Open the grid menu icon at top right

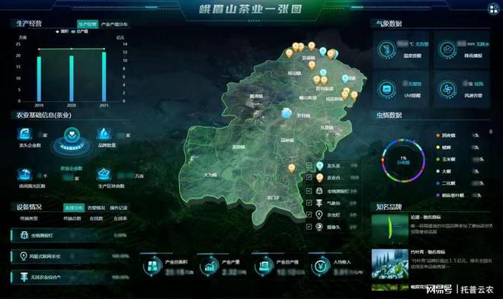494,9
